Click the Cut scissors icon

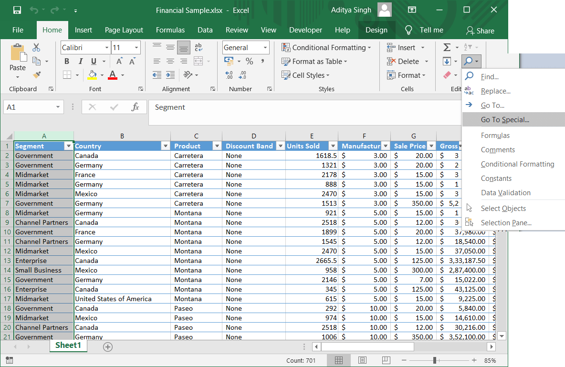pyautogui.click(x=36, y=47)
